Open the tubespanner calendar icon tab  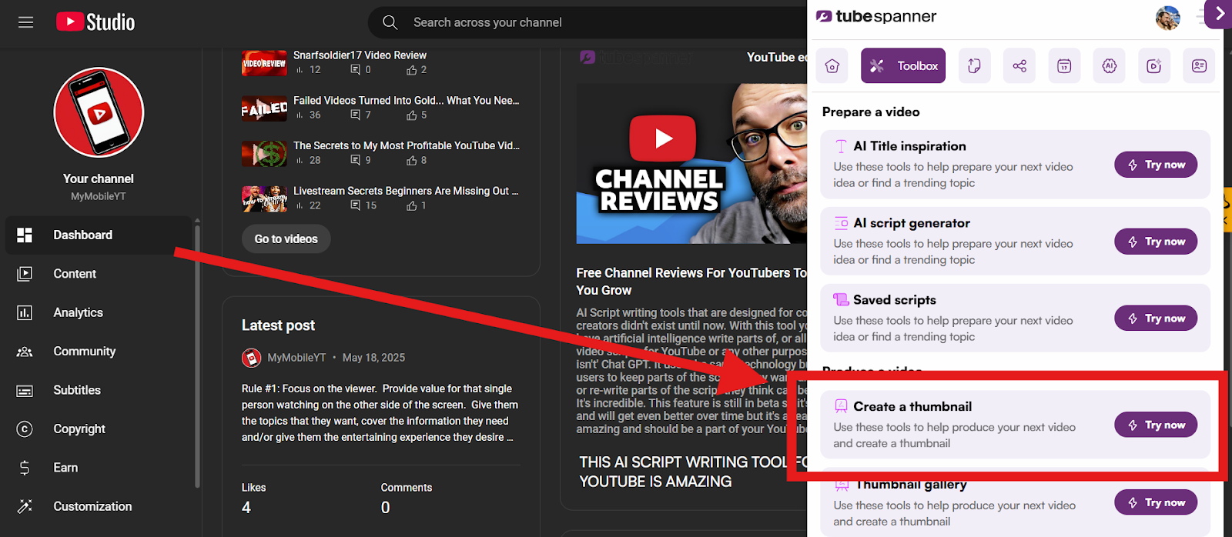click(1064, 66)
